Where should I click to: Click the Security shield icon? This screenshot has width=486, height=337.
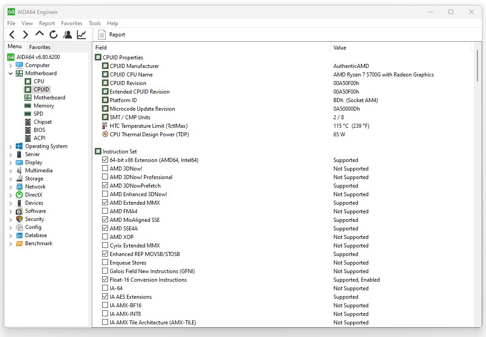pos(19,219)
